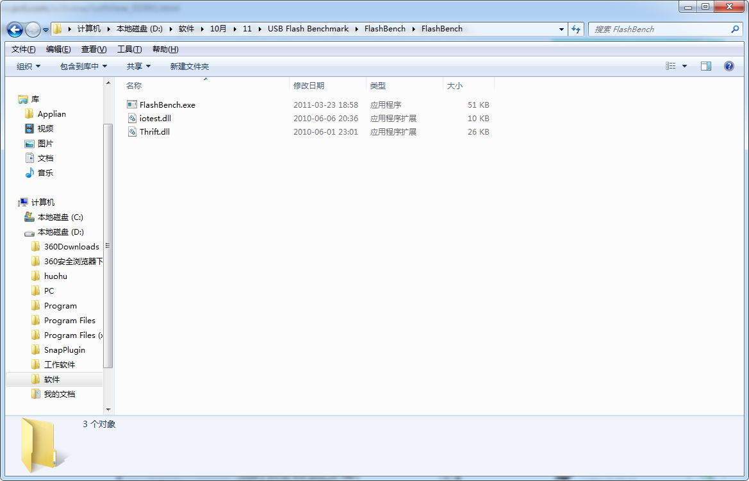Screen dimensions: 749x481
Task: Open the more view options arrow
Action: 684,66
